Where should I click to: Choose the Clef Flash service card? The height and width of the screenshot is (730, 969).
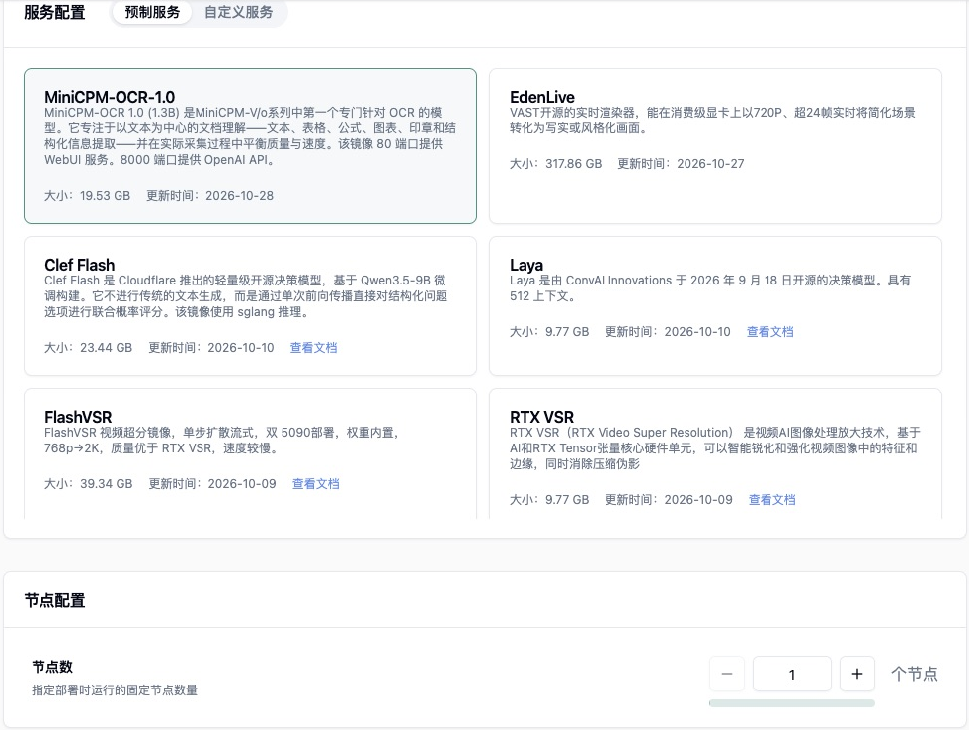click(250, 306)
